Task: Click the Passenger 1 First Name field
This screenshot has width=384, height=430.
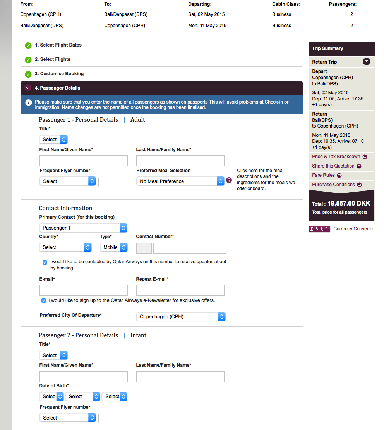Action: point(84,161)
